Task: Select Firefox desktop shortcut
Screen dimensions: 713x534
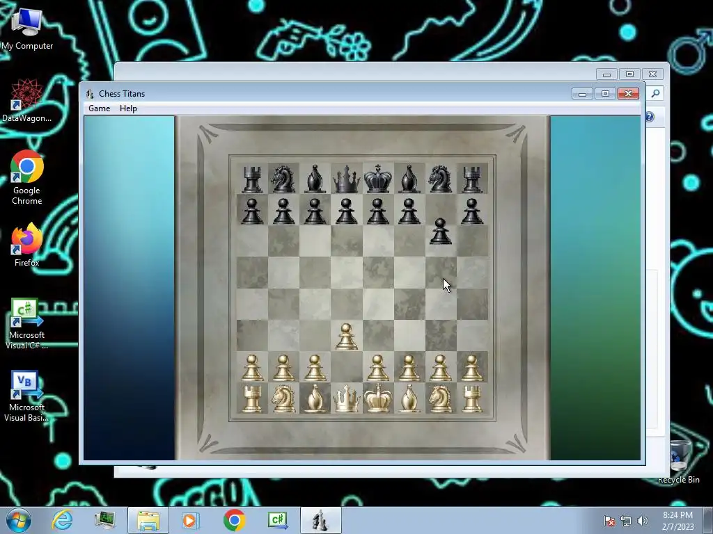Action: pyautogui.click(x=27, y=245)
